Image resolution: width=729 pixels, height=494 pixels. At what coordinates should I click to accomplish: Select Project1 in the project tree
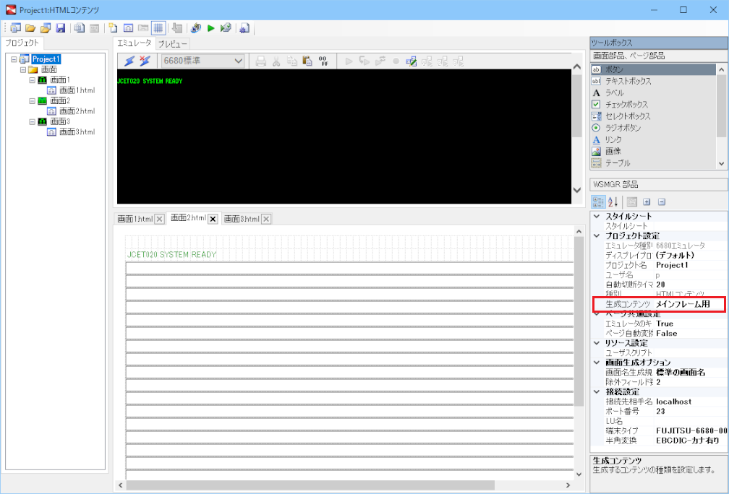pyautogui.click(x=46, y=59)
